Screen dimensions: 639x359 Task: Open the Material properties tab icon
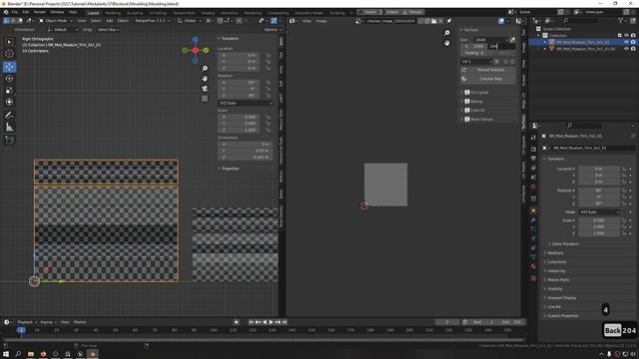[x=533, y=266]
